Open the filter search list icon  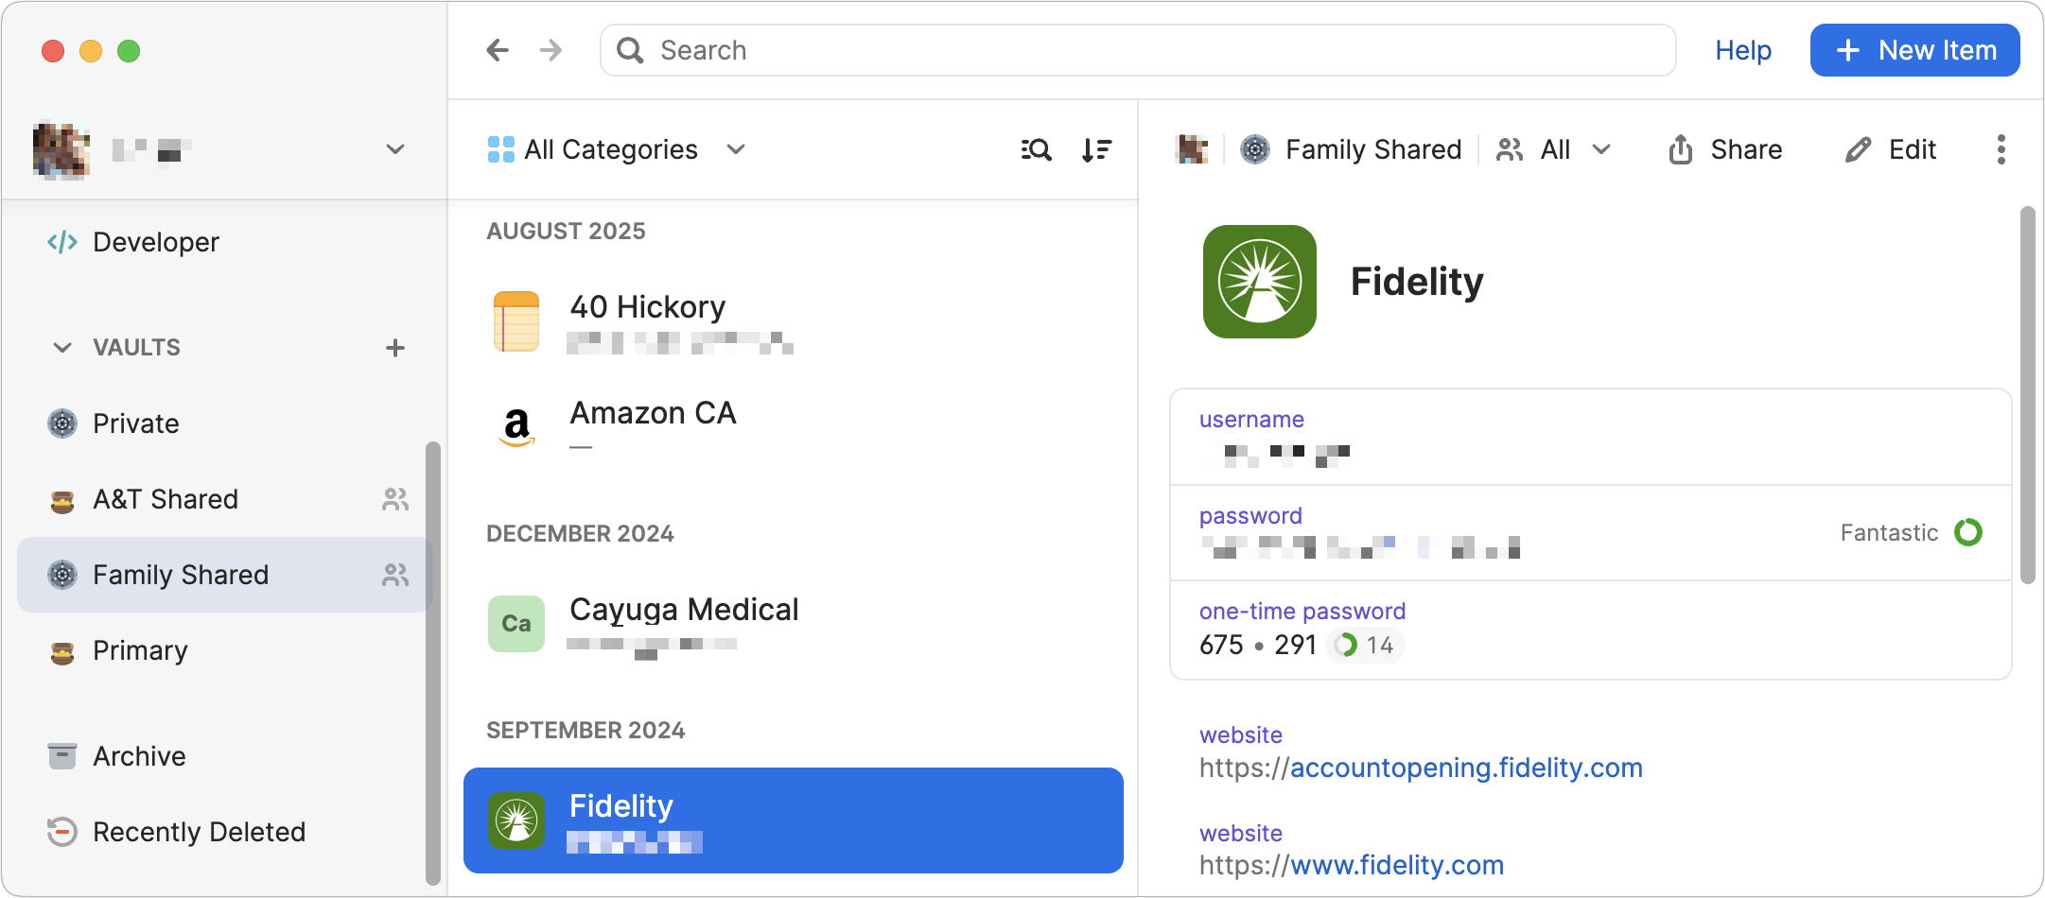(x=1036, y=149)
